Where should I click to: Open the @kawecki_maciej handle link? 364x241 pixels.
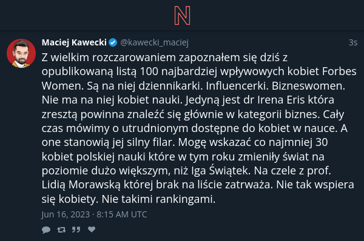click(154, 42)
